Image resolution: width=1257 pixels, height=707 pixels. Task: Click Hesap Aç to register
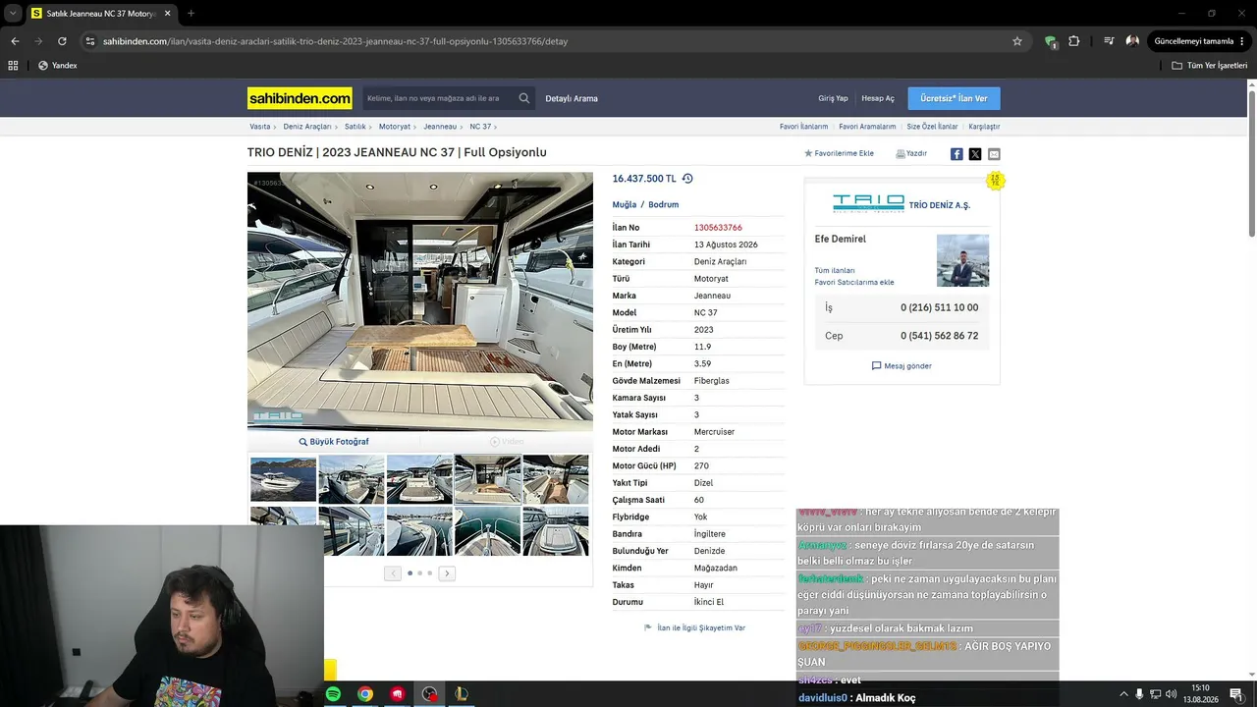tap(878, 98)
